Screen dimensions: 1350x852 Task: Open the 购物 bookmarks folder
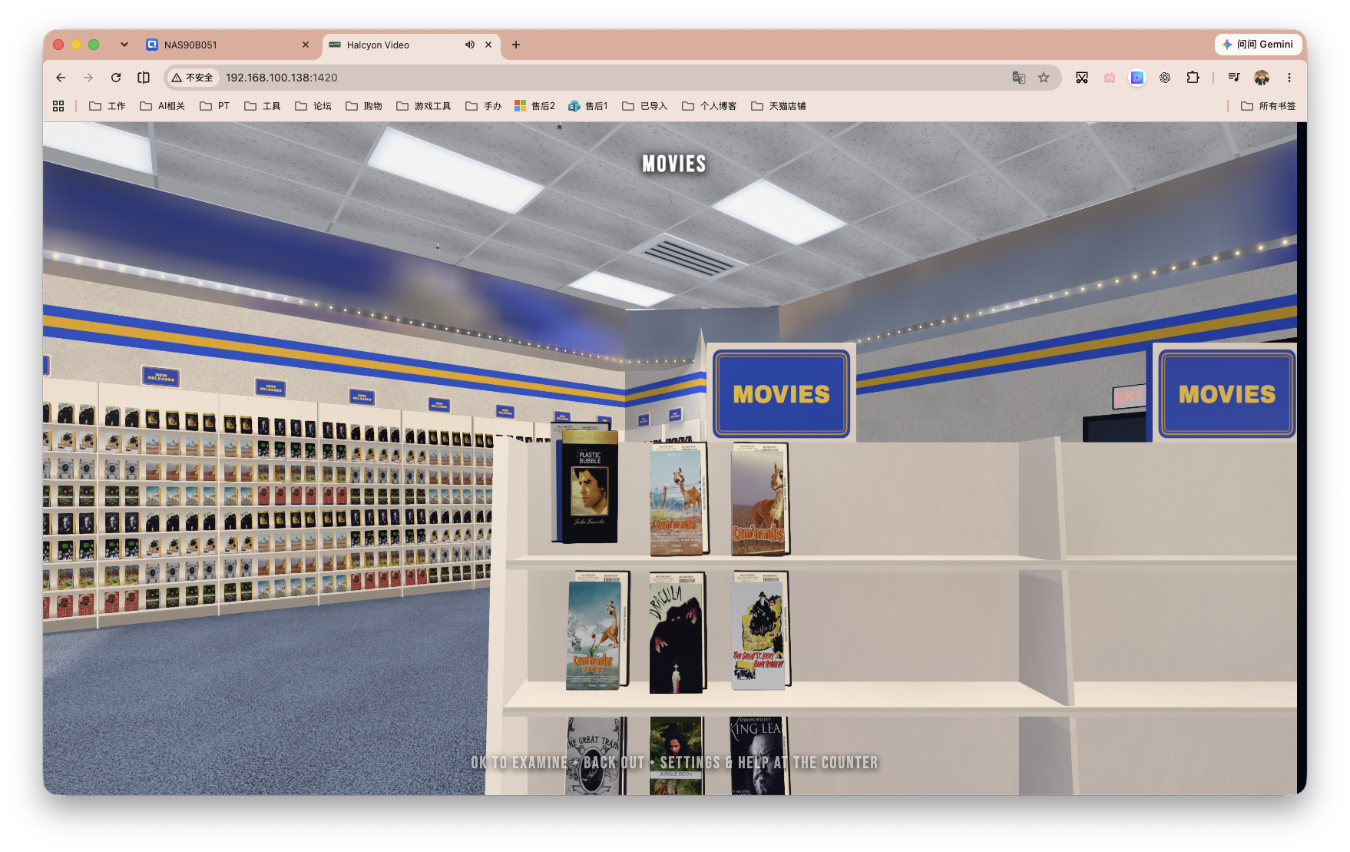click(364, 106)
